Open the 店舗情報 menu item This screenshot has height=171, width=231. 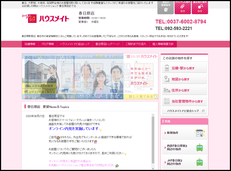30,44
